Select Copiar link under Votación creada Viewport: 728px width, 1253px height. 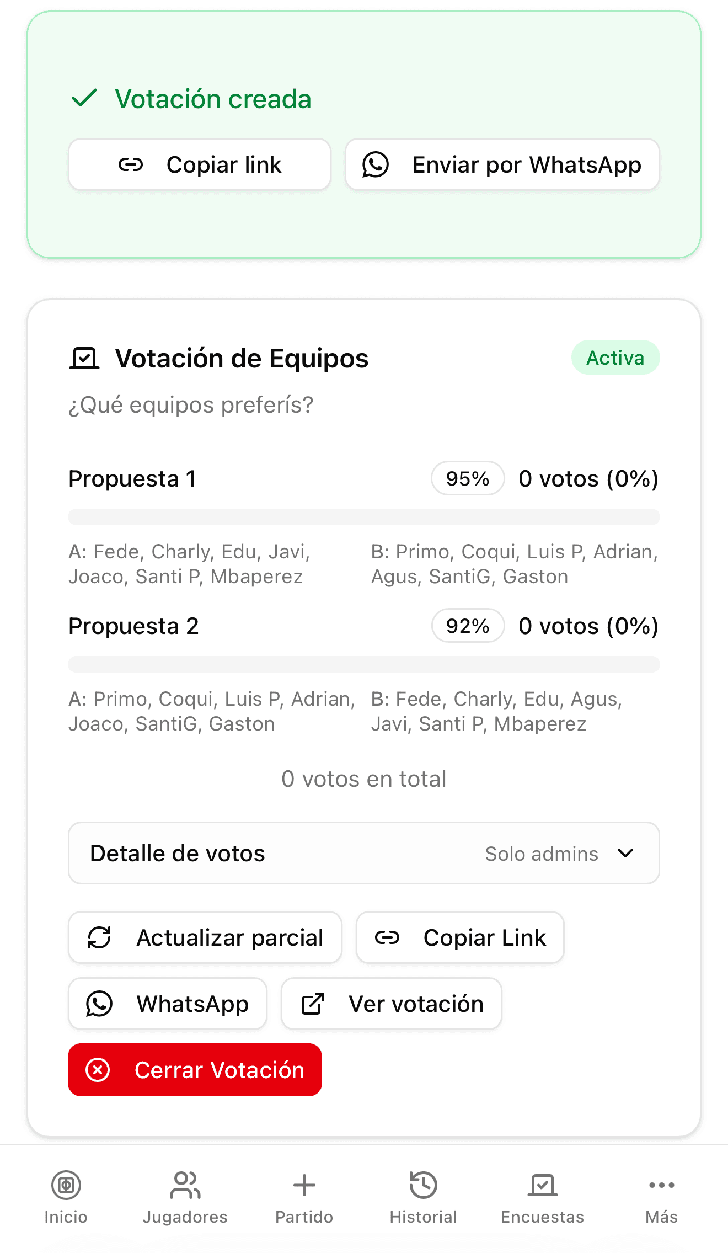point(199,164)
